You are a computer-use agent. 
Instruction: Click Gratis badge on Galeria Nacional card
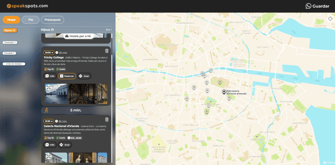61,138
